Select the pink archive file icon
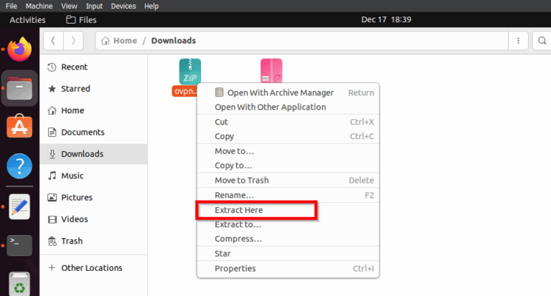551x296 pixels. point(271,72)
